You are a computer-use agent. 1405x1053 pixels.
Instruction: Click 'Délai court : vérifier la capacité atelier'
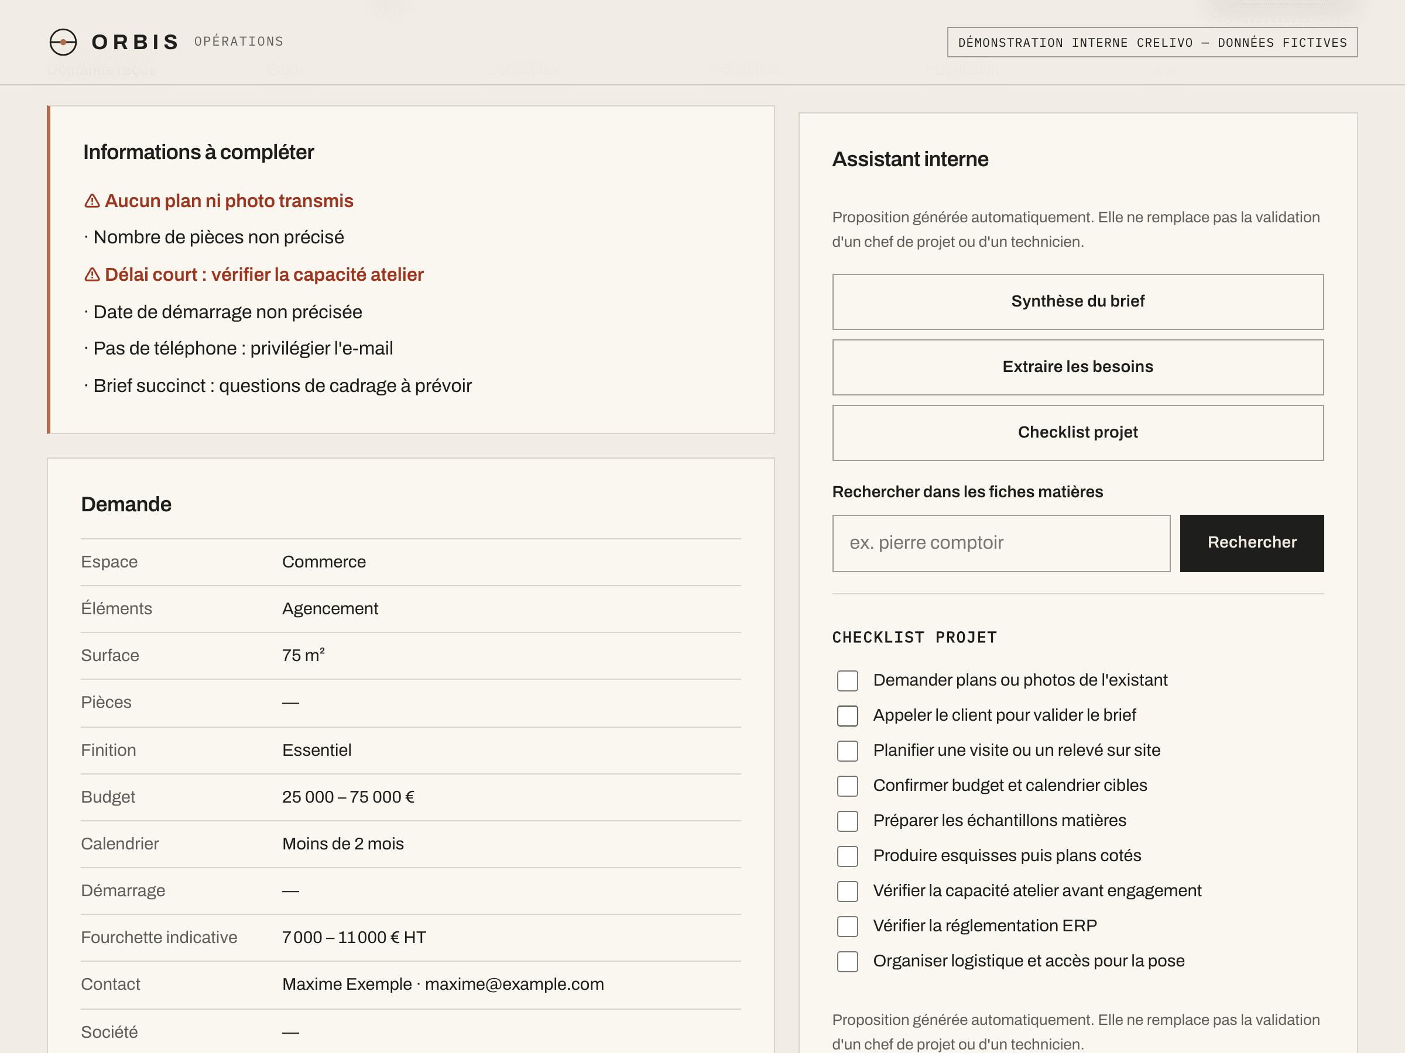coord(264,274)
